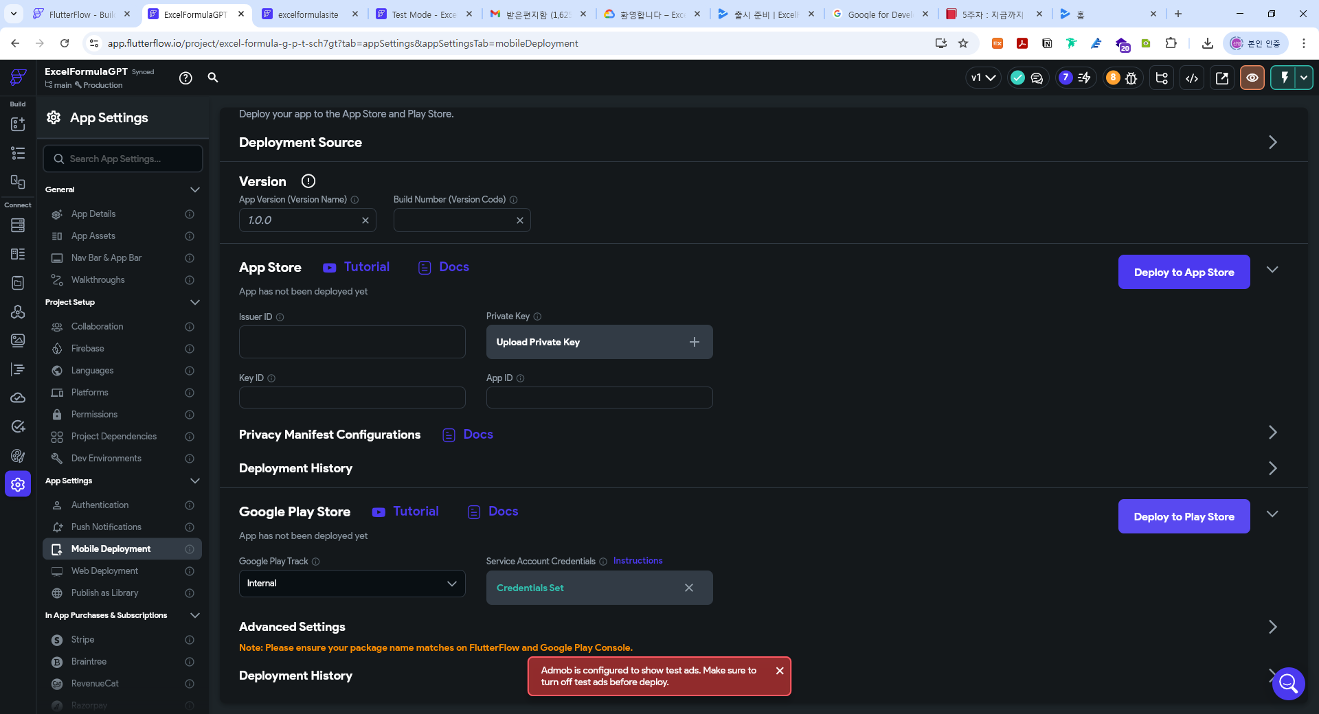Open Permissions settings

tap(122, 415)
